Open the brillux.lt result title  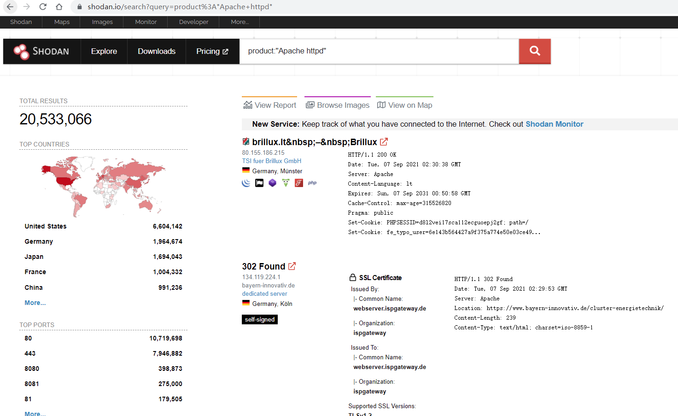pyautogui.click(x=315, y=142)
